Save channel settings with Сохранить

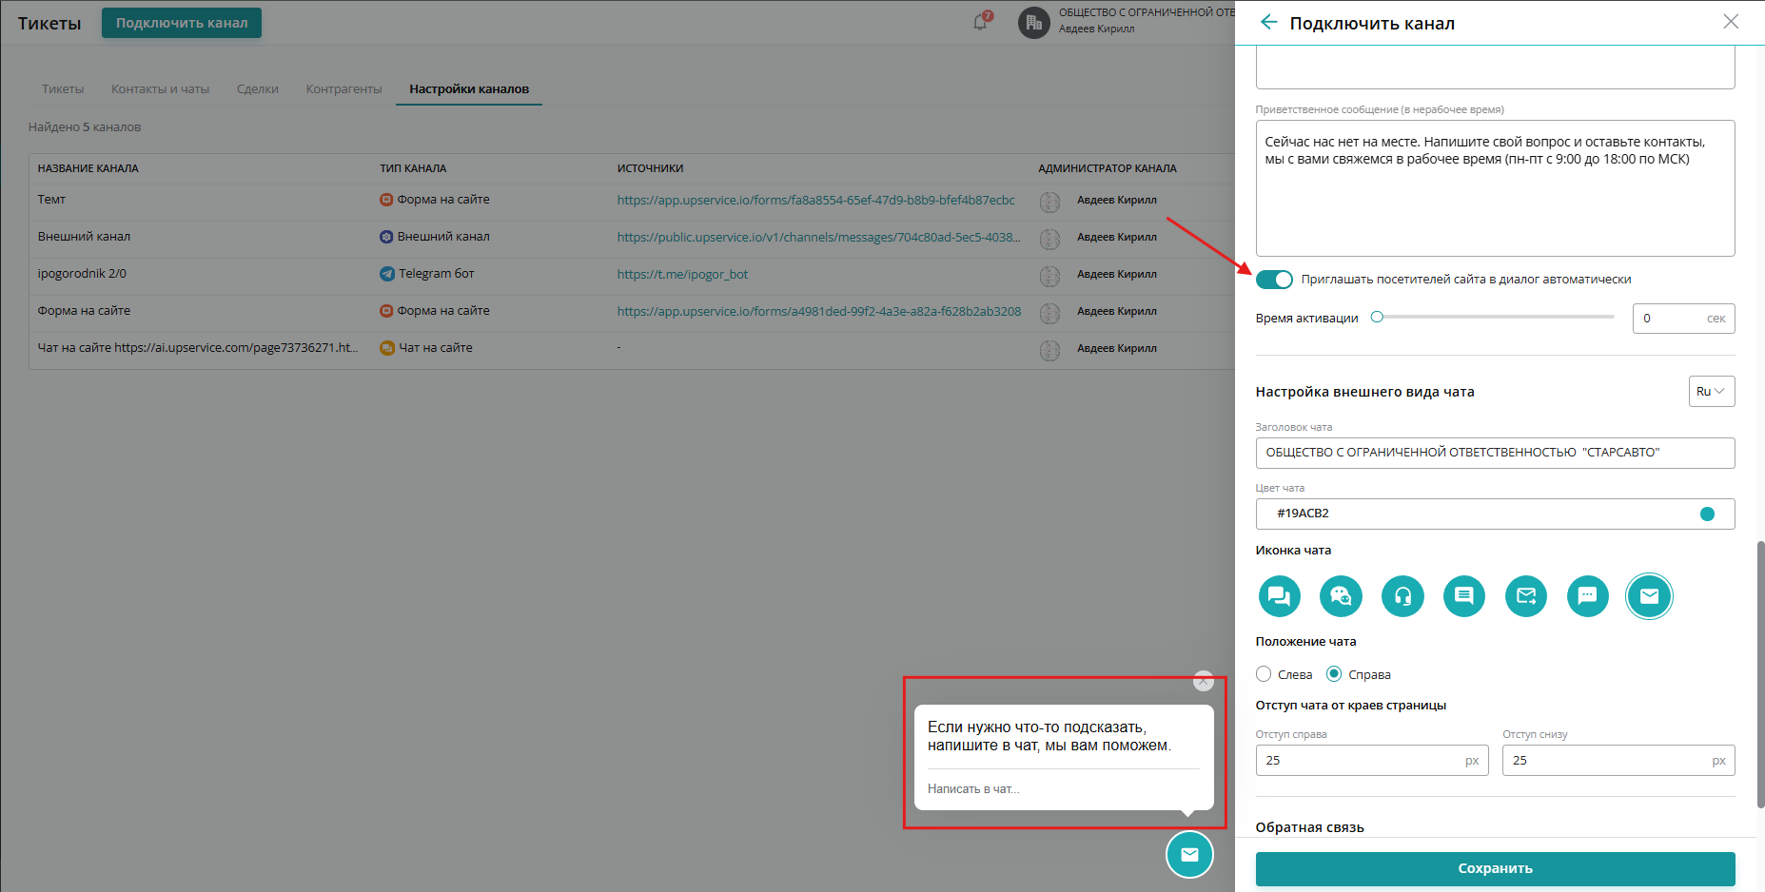click(1495, 868)
